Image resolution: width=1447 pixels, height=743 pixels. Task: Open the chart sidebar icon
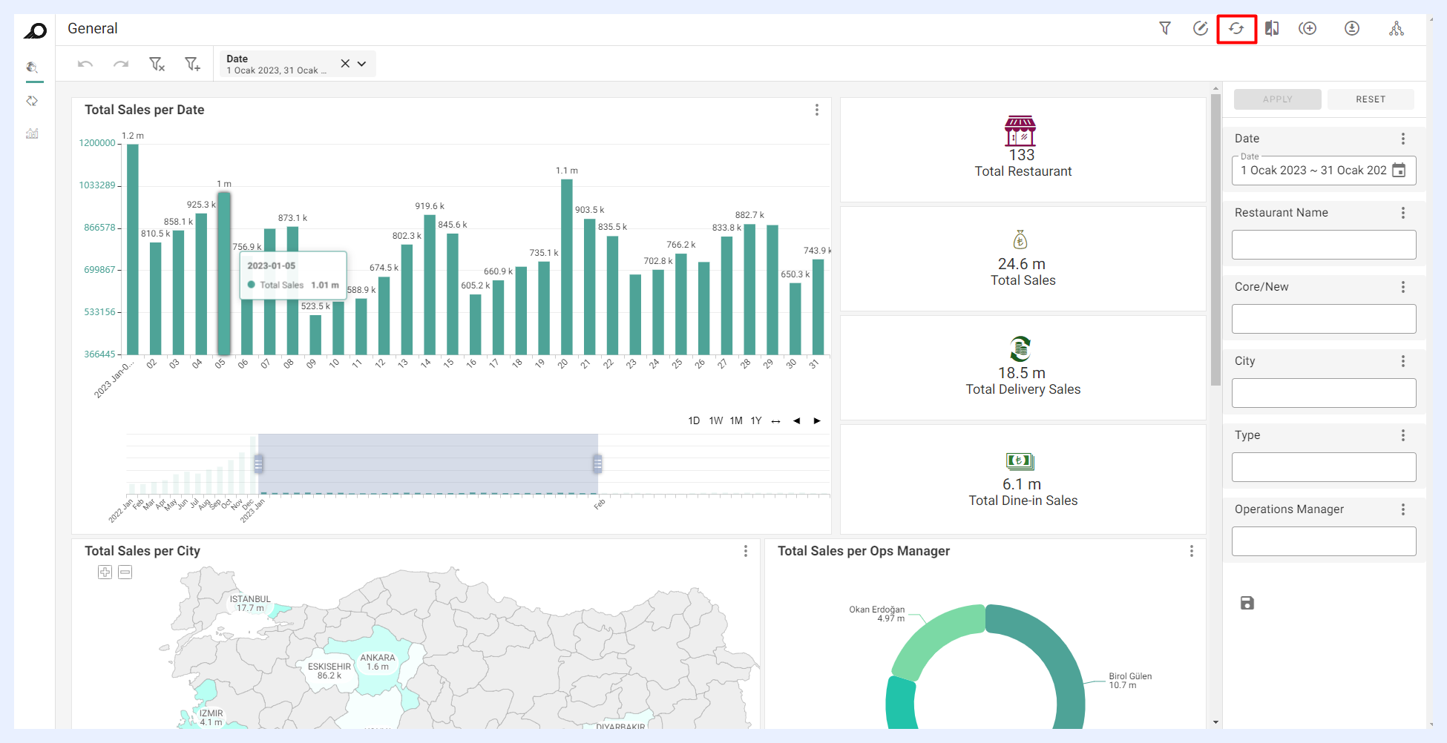point(32,133)
